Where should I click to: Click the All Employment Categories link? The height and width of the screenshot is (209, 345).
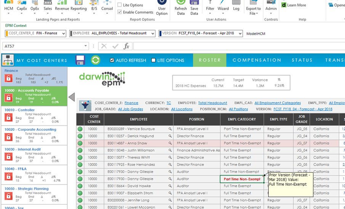tap(278, 103)
